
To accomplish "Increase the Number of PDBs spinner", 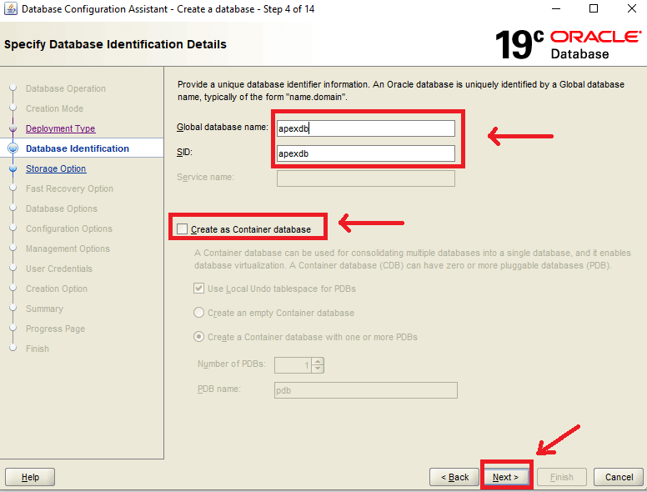I will 318,361.
